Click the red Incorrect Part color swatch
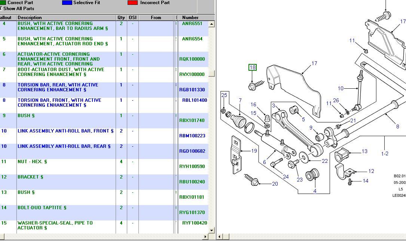The width and height of the screenshot is (406, 241). click(x=132, y=3)
